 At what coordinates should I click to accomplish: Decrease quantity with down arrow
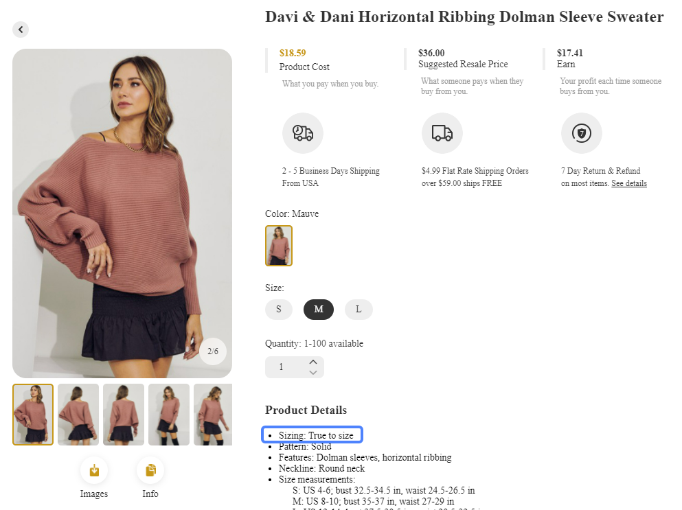(313, 373)
